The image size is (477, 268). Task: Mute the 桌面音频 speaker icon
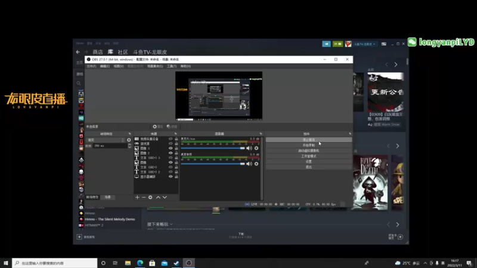249,164
